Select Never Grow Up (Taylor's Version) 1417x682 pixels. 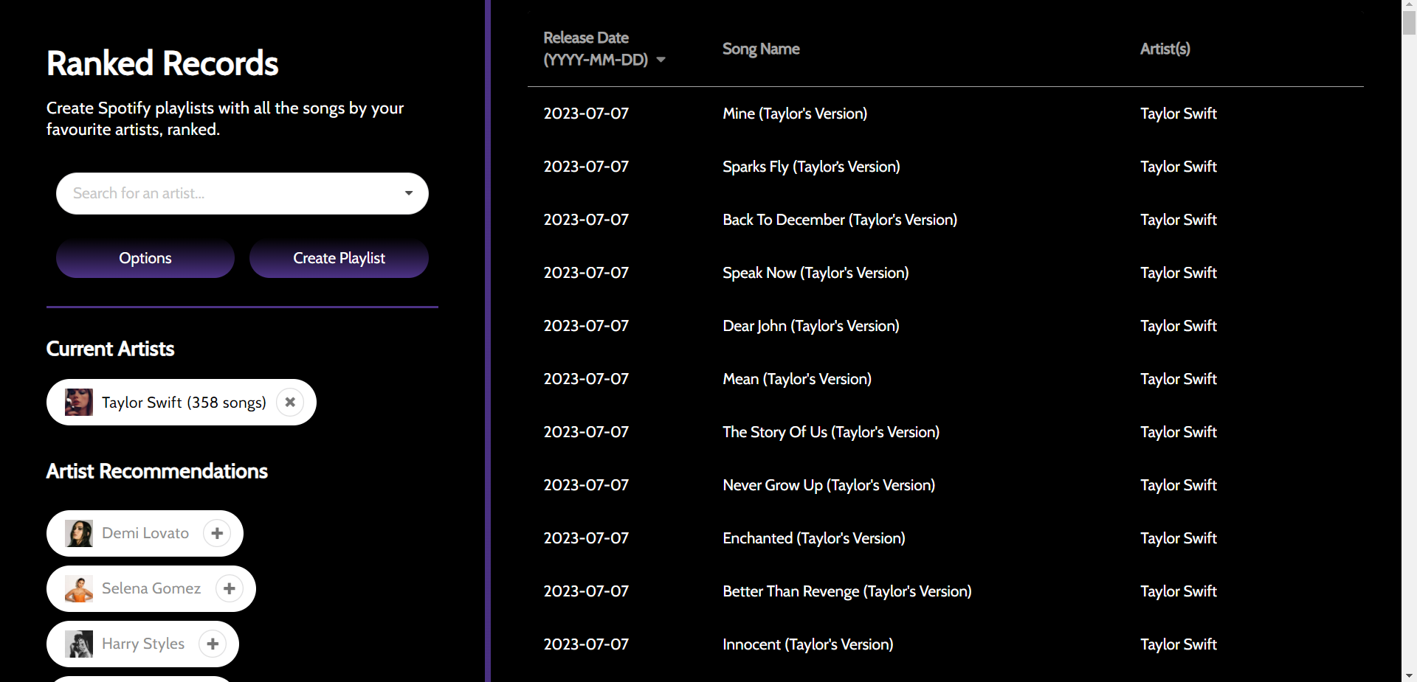coord(829,485)
